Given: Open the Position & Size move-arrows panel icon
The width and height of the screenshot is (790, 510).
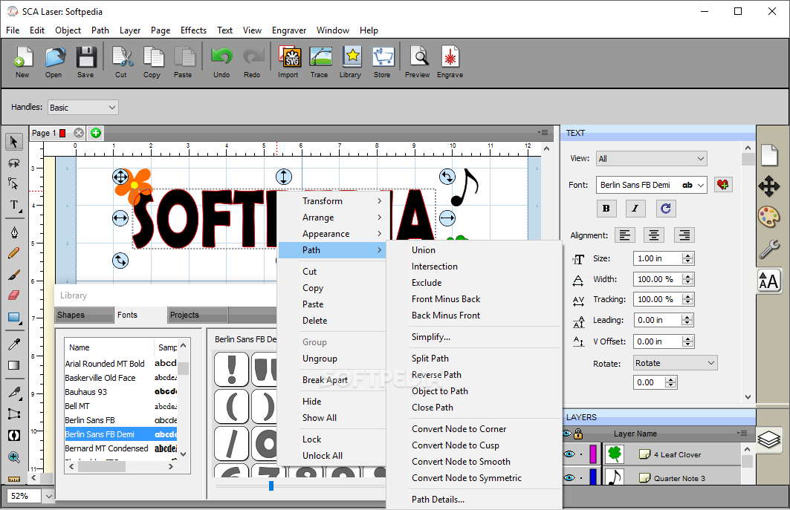Looking at the screenshot, I should pyautogui.click(x=769, y=186).
